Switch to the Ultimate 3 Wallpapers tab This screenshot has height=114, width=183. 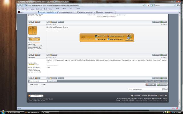pyautogui.click(x=106, y=12)
